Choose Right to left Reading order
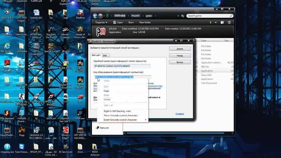Image resolution: width=281 pixels, height=158 pixels. 122,111
